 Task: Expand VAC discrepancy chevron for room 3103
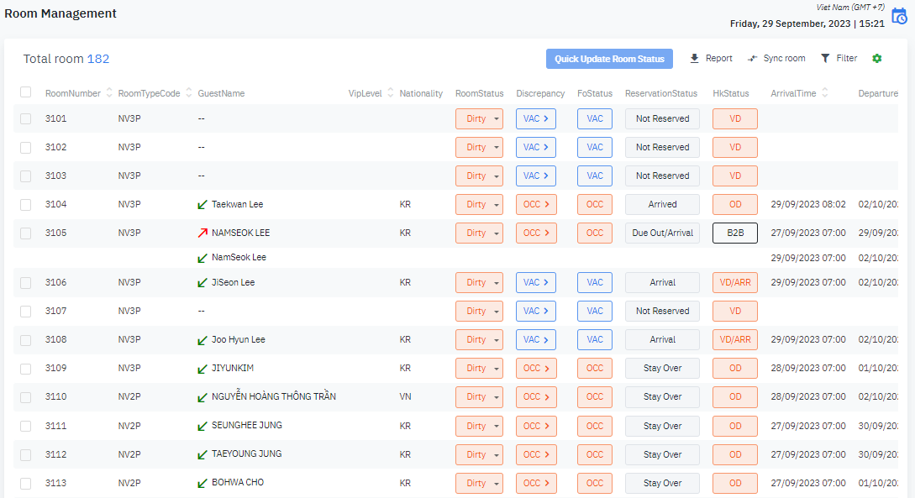[x=535, y=176]
